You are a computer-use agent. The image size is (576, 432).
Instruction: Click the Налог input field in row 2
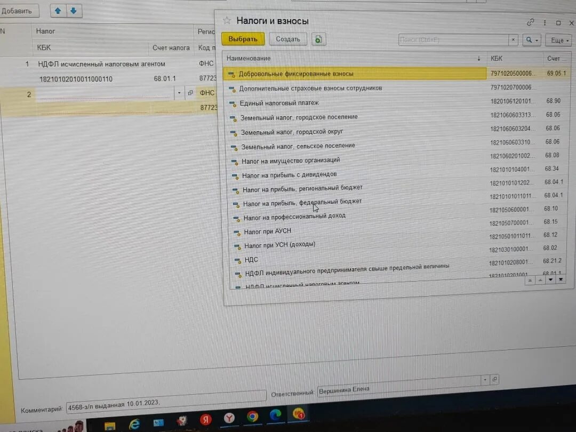[x=105, y=93]
